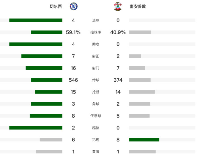The width and height of the screenshot is (204, 159).
Task: Click the Southampton club crest icon
Action: pyautogui.click(x=118, y=6)
